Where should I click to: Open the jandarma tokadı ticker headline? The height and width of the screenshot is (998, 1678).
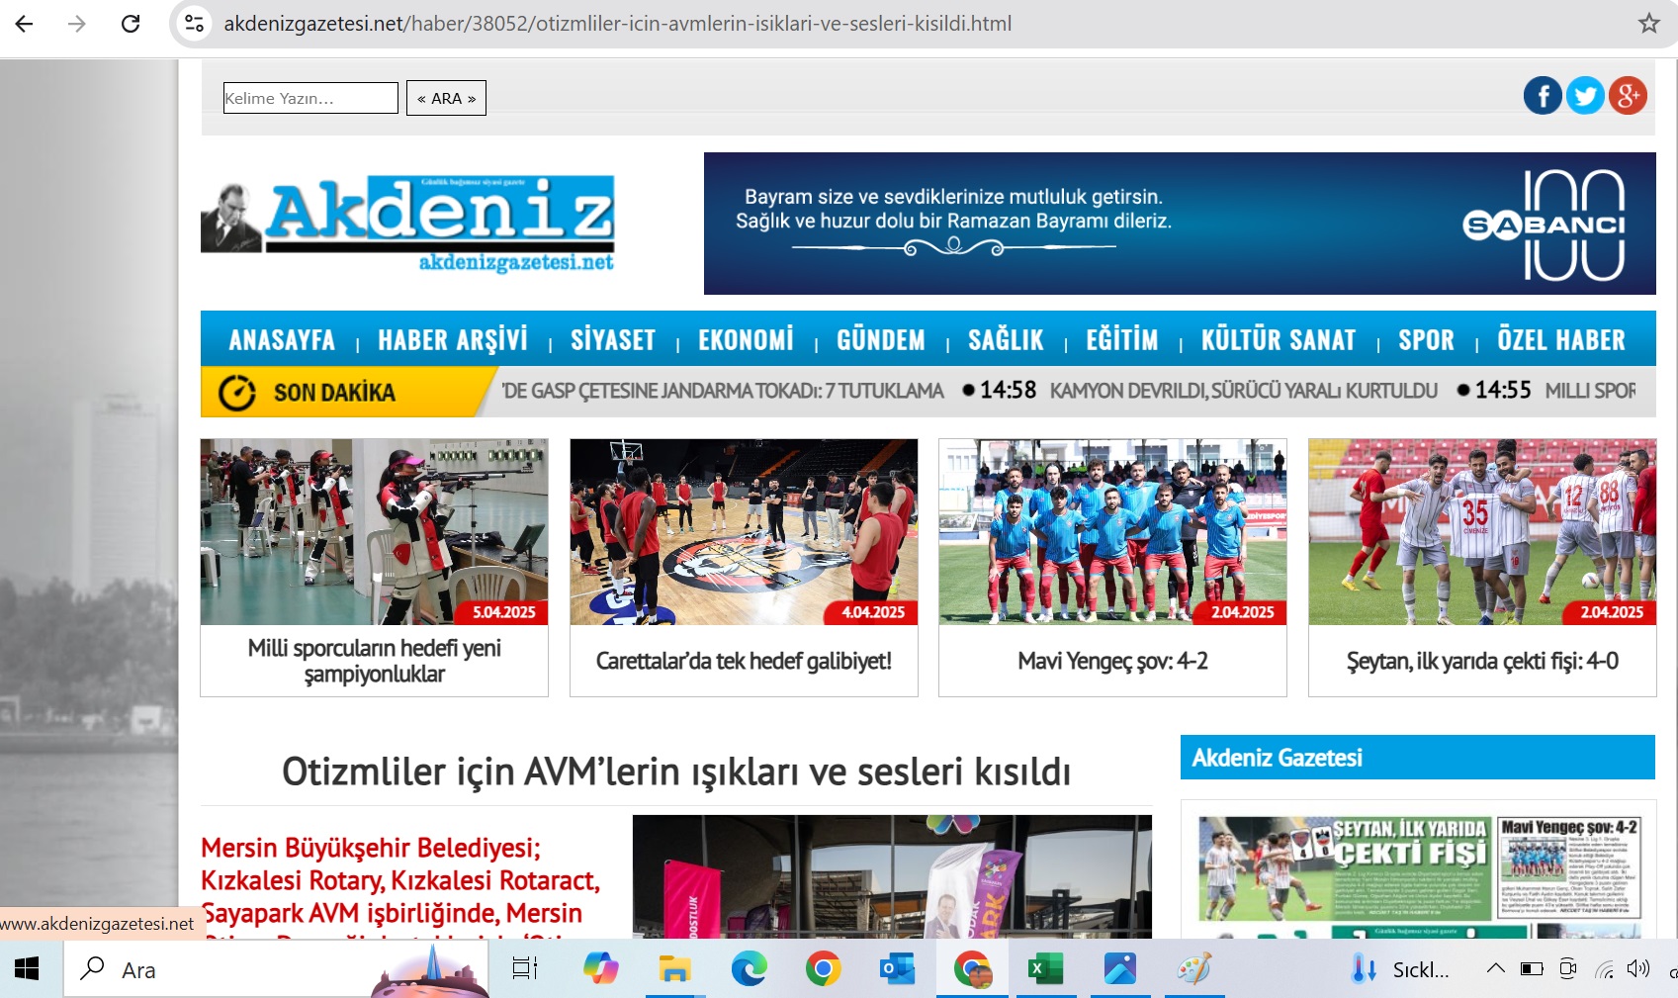723,391
